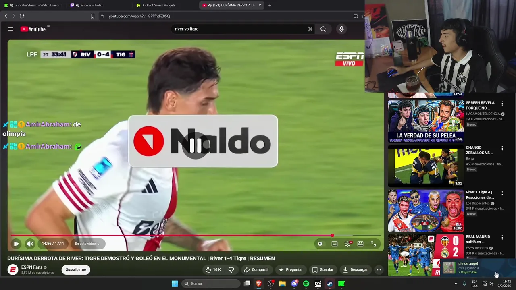516x290 pixels.
Task: Go to the YouTube home logo
Action: tap(33, 29)
